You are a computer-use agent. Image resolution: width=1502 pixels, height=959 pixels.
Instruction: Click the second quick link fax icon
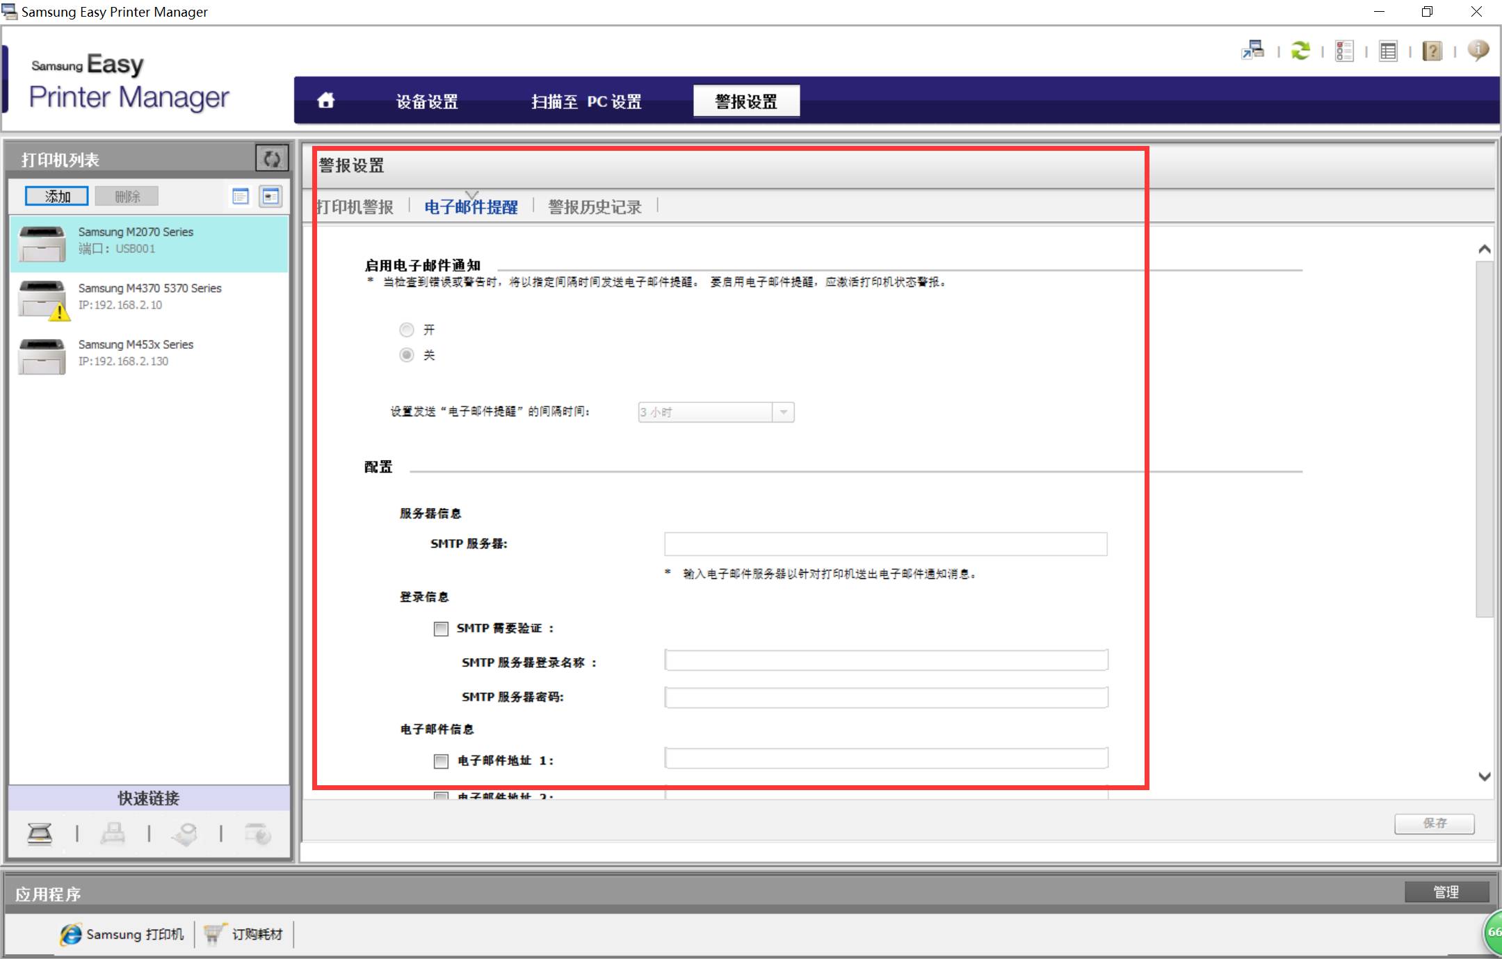pyautogui.click(x=113, y=833)
